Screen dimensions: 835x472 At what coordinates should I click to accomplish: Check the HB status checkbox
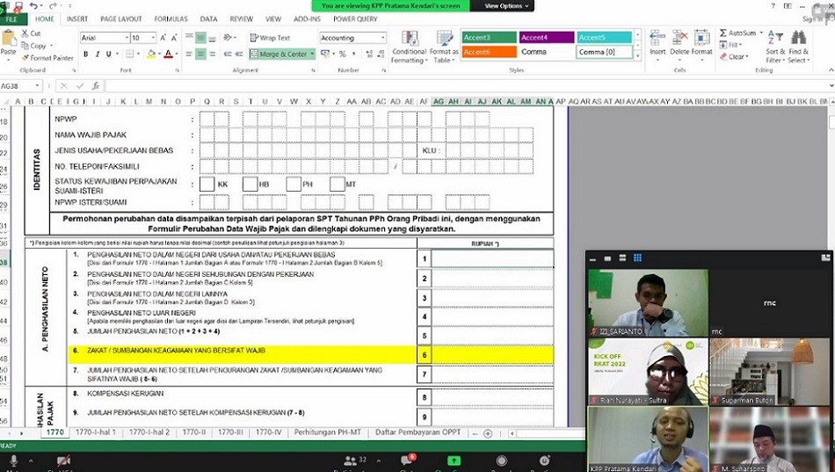(x=250, y=185)
